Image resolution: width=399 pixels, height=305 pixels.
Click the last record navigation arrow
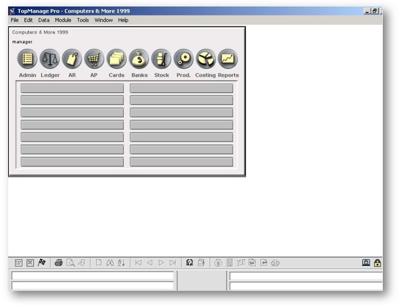(x=173, y=264)
